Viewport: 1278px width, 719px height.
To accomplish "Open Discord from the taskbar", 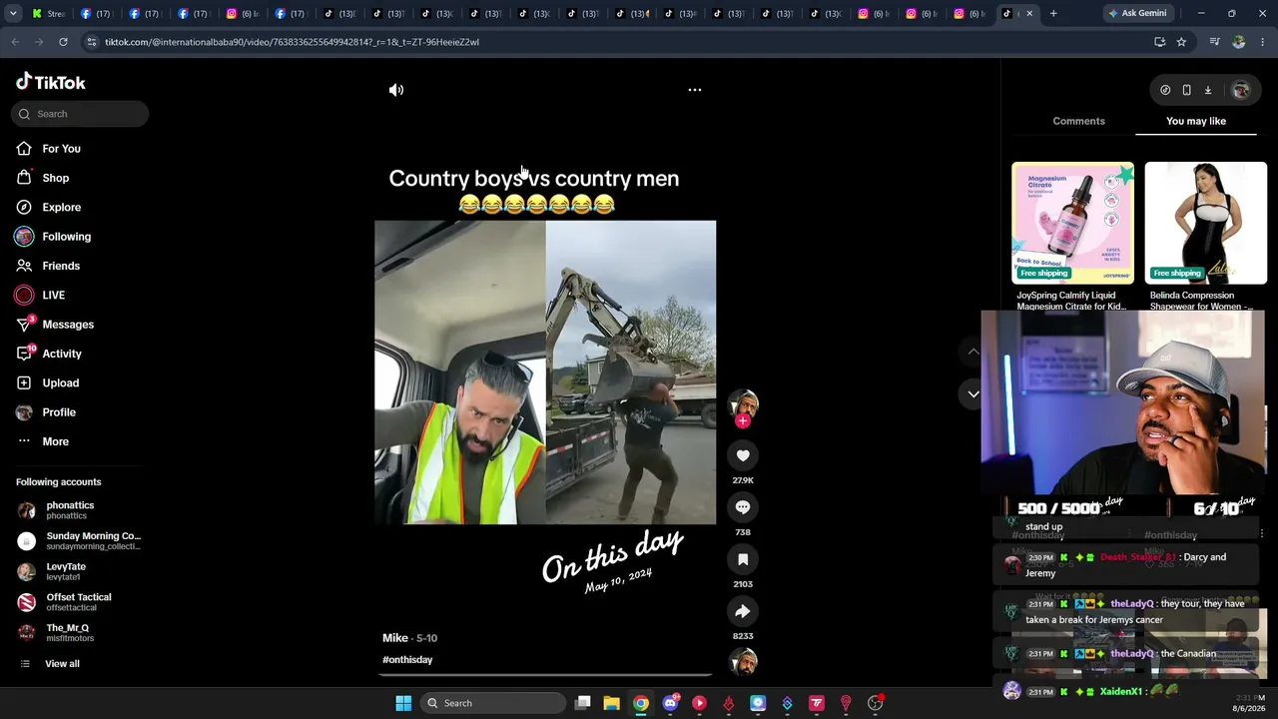I will (x=670, y=703).
